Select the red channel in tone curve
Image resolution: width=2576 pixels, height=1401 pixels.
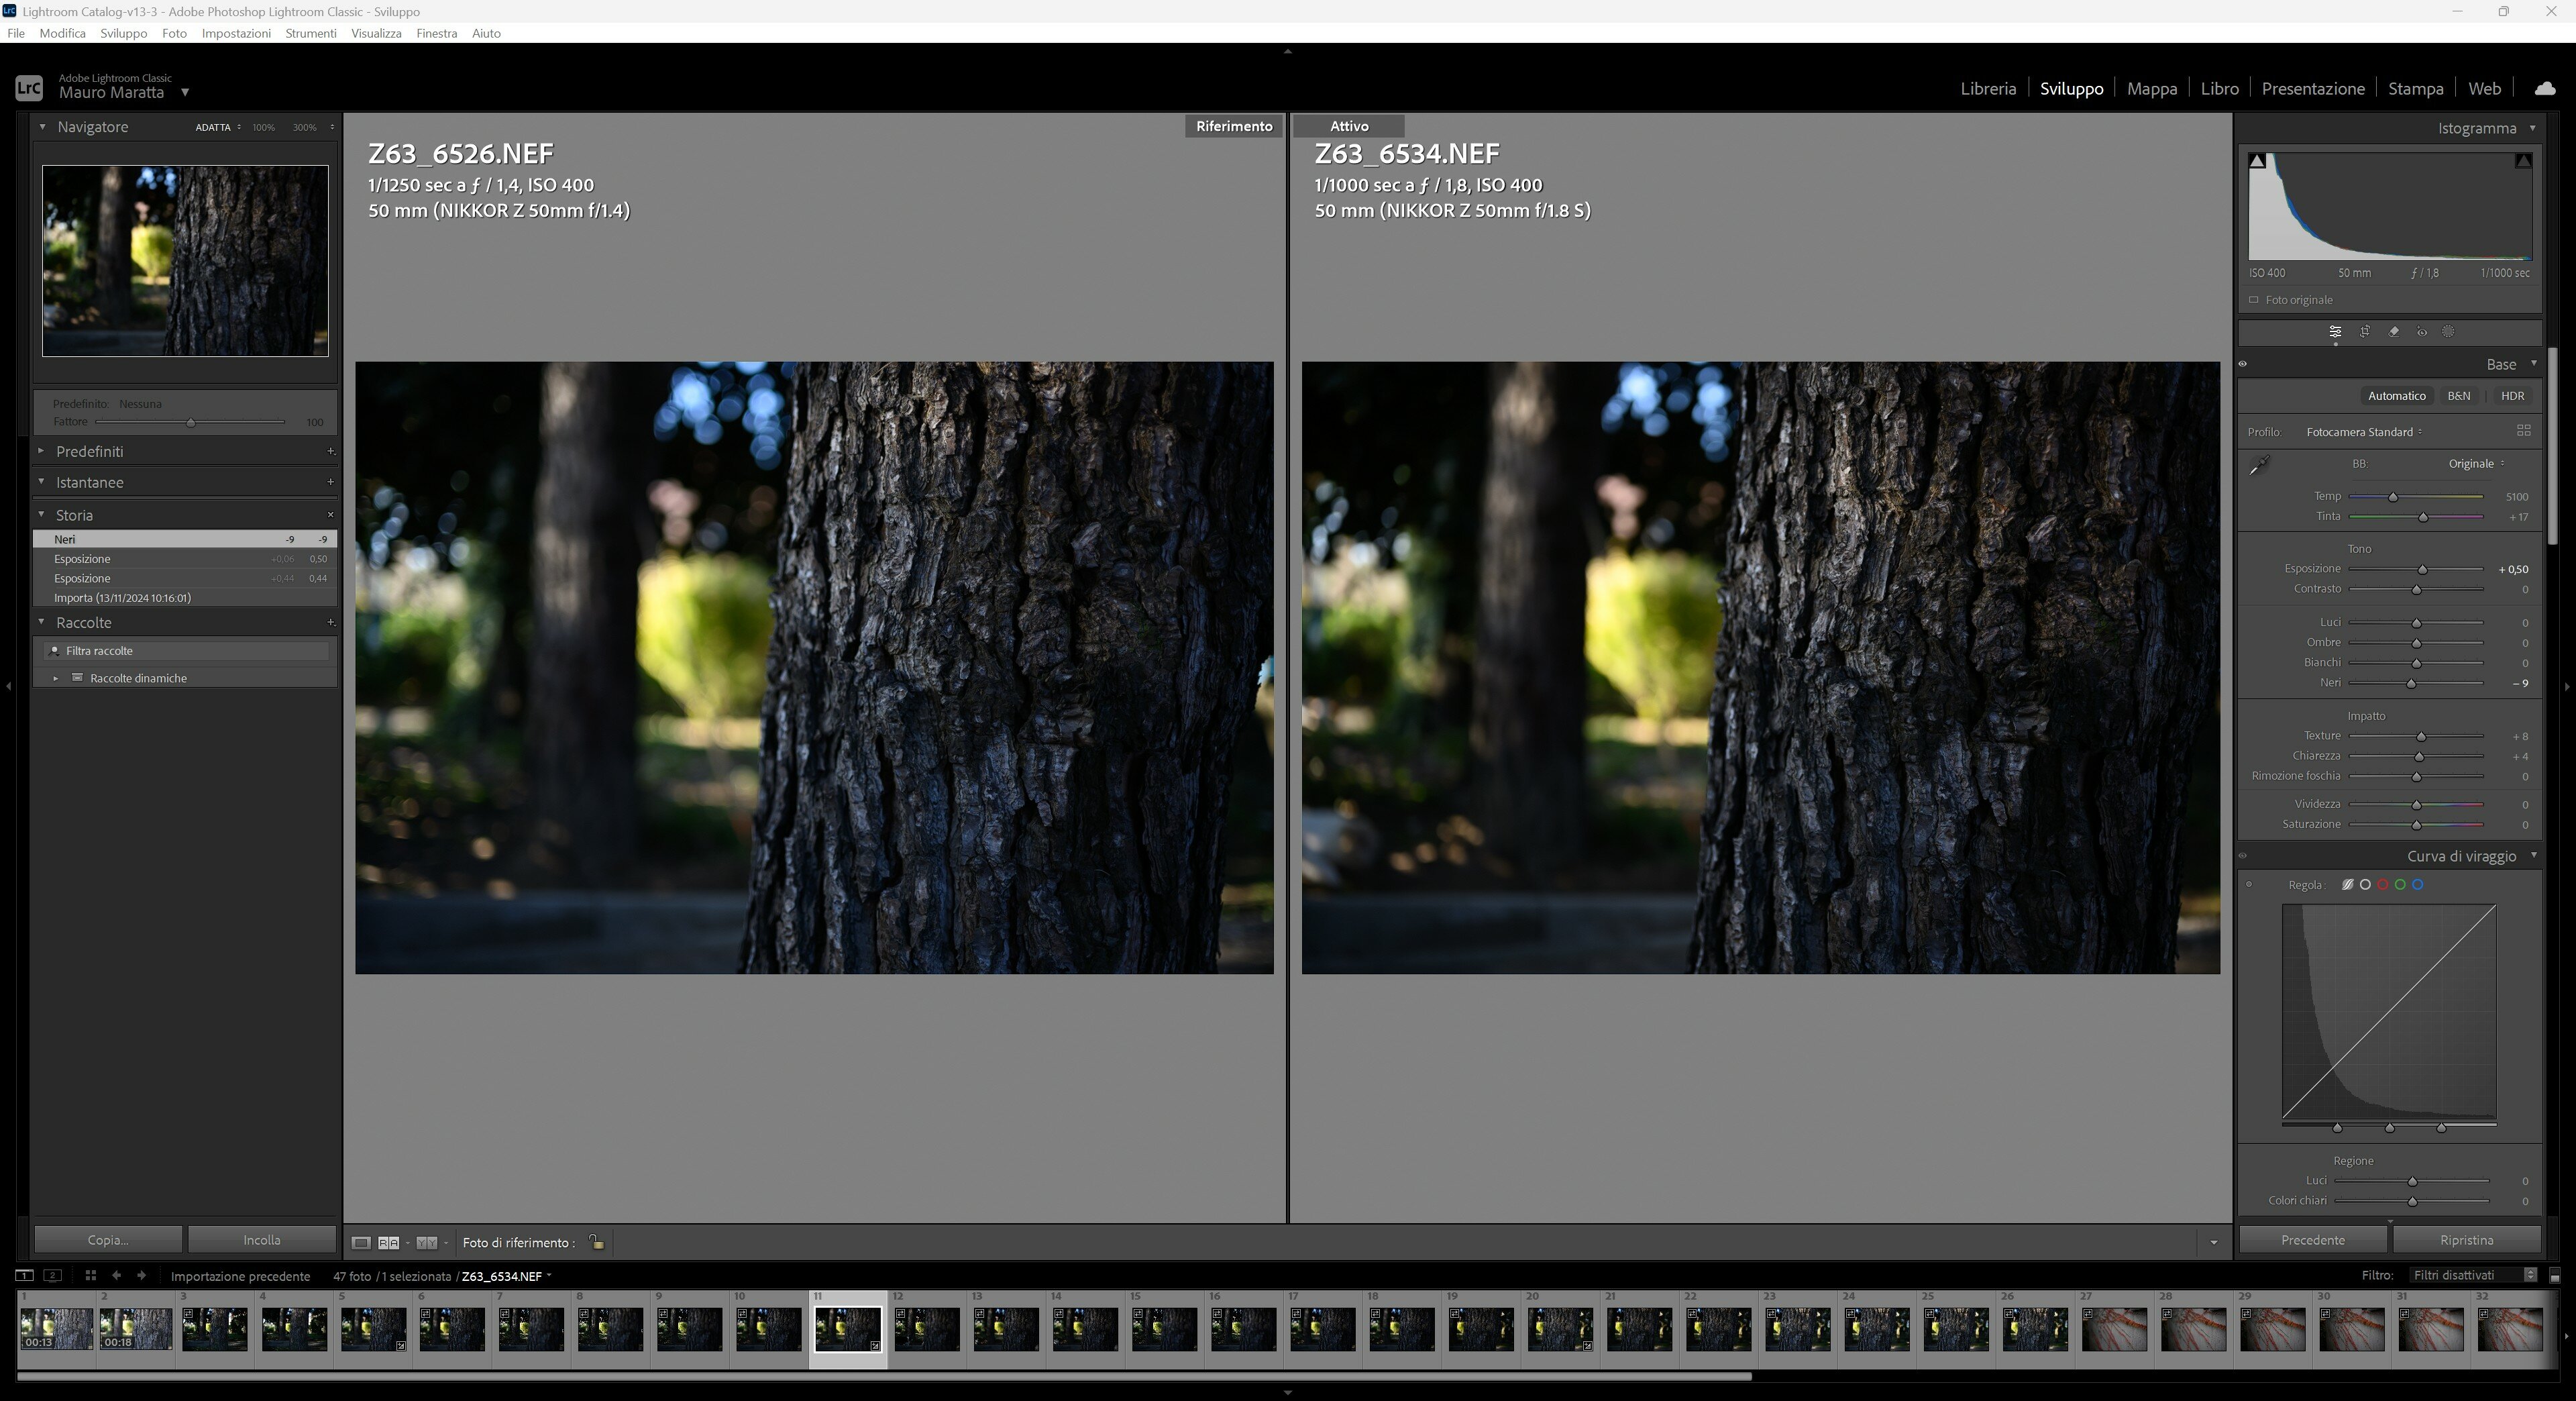(x=2383, y=885)
